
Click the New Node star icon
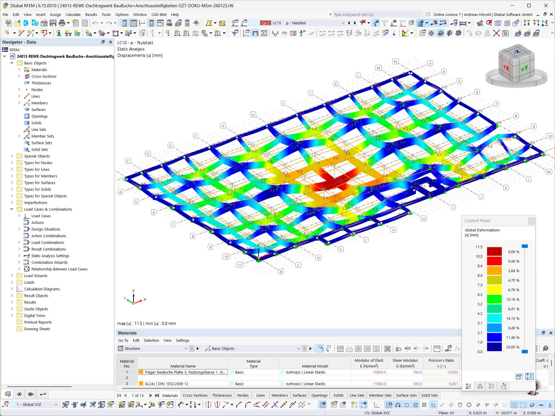[x=7, y=33]
